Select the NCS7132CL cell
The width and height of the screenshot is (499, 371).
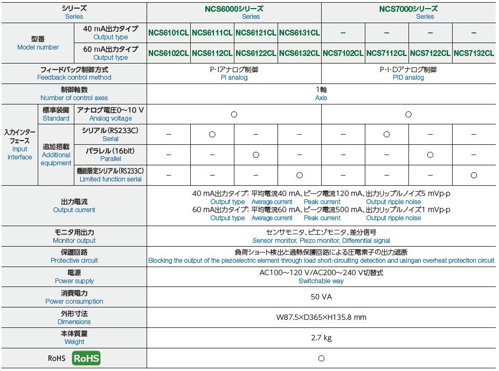[474, 53]
